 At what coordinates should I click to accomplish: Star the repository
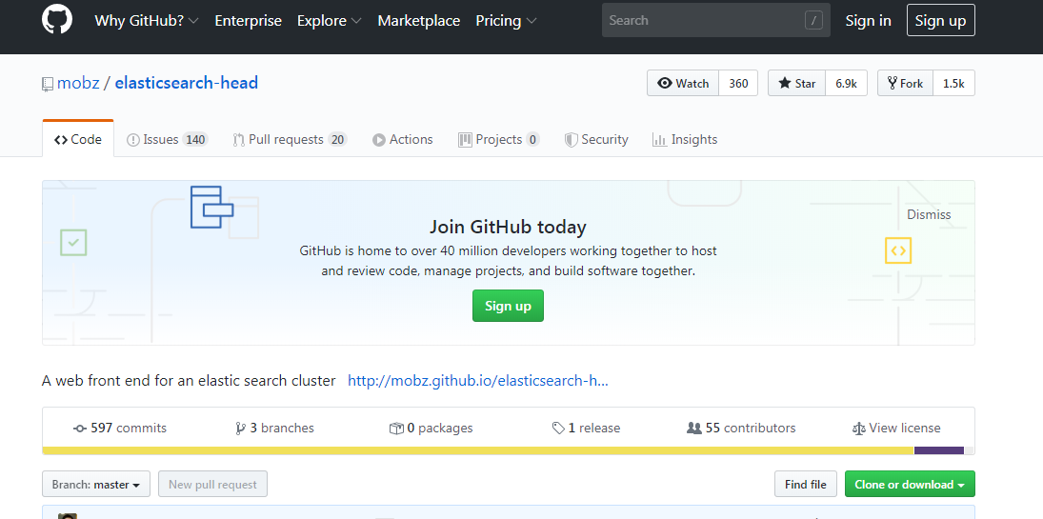click(797, 83)
